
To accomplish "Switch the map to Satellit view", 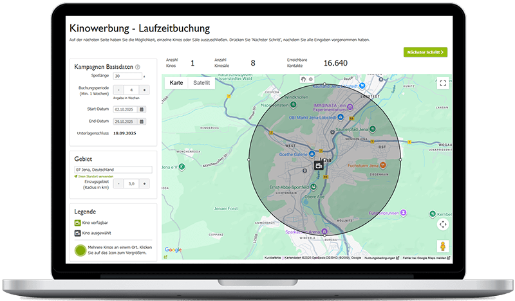I will pos(201,83).
